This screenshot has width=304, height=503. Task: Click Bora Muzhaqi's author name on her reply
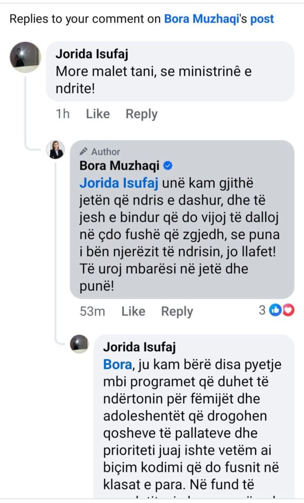coord(119,166)
